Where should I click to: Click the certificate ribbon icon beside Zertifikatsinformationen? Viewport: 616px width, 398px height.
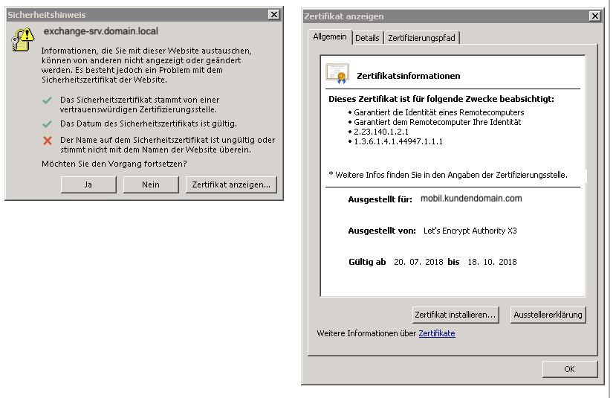click(337, 74)
